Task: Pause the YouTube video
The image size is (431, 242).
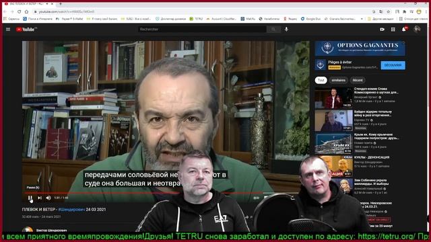Action: coord(30,198)
